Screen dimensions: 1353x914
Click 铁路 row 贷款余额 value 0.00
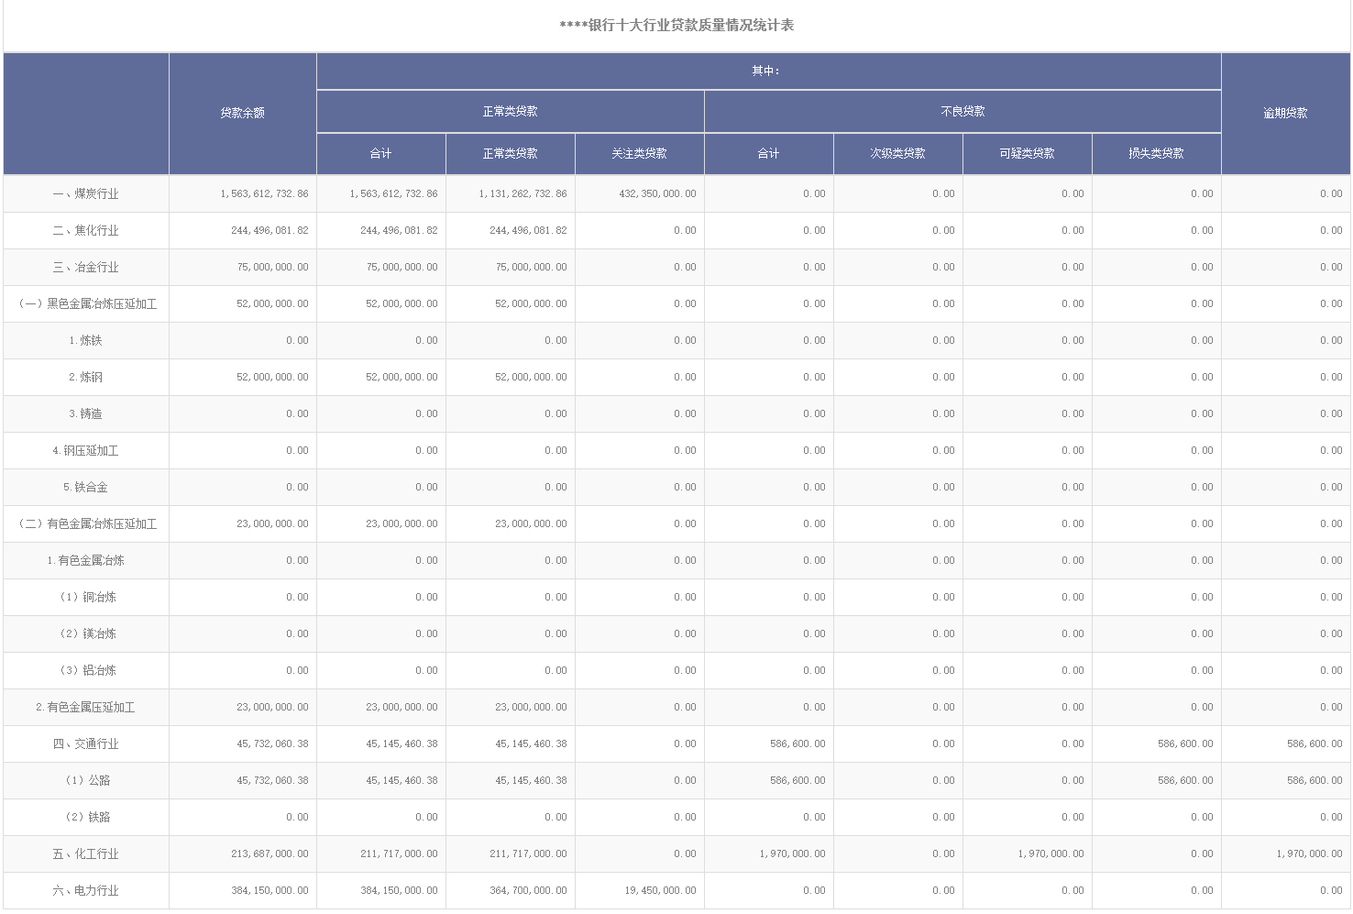(297, 817)
